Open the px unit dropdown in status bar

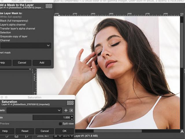tap(58, 136)
